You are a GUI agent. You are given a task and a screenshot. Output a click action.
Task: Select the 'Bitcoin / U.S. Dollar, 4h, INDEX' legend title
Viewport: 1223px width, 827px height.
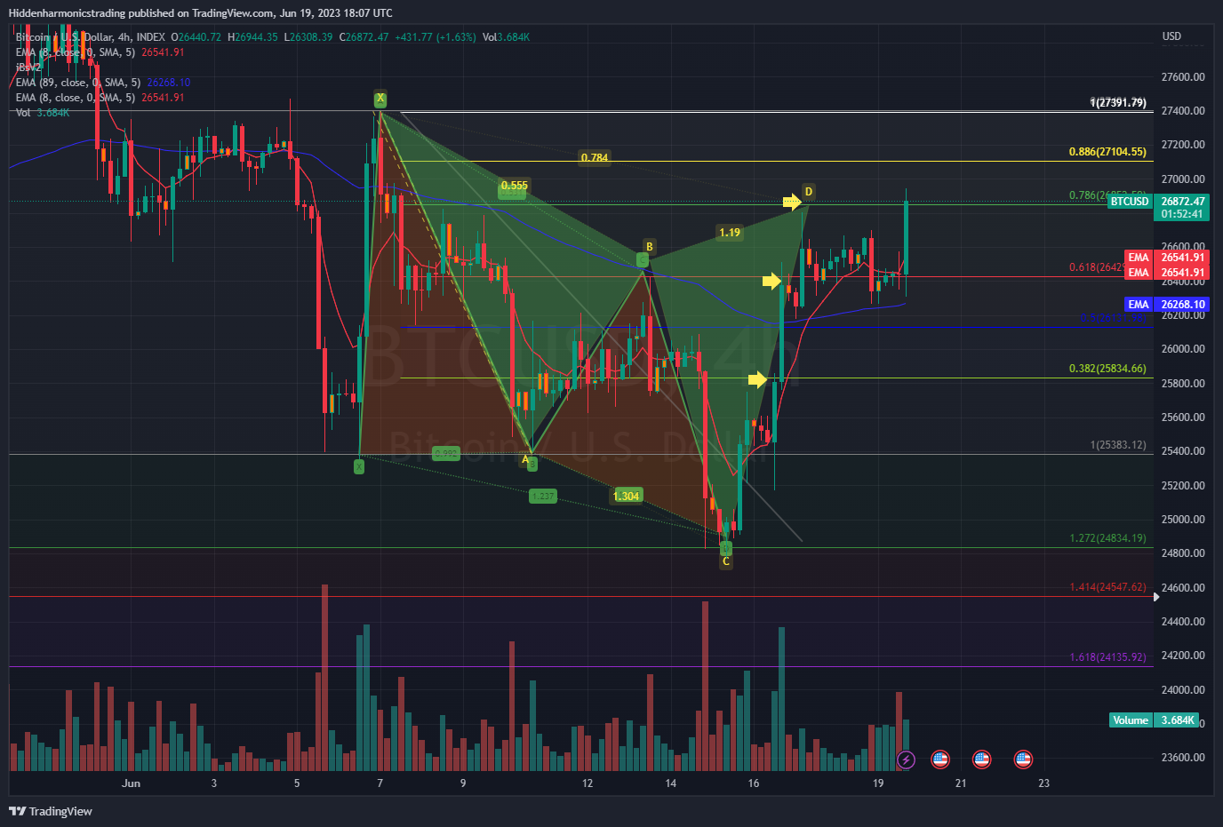(x=91, y=37)
